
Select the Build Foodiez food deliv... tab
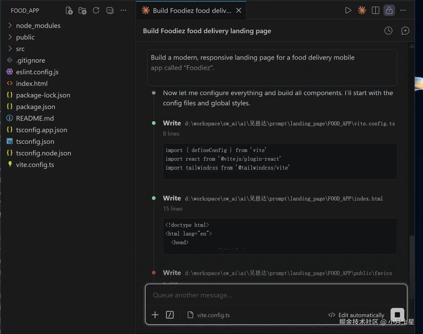point(191,11)
